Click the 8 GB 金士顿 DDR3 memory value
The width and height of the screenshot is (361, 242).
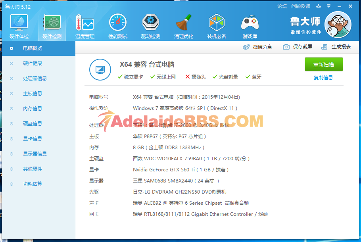pyautogui.click(x=169, y=148)
